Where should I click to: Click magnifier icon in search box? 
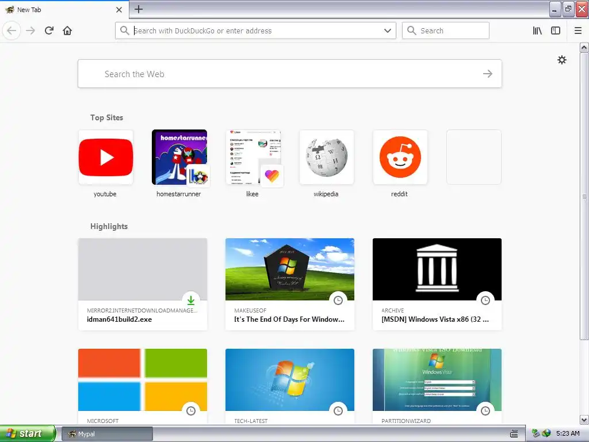click(412, 31)
